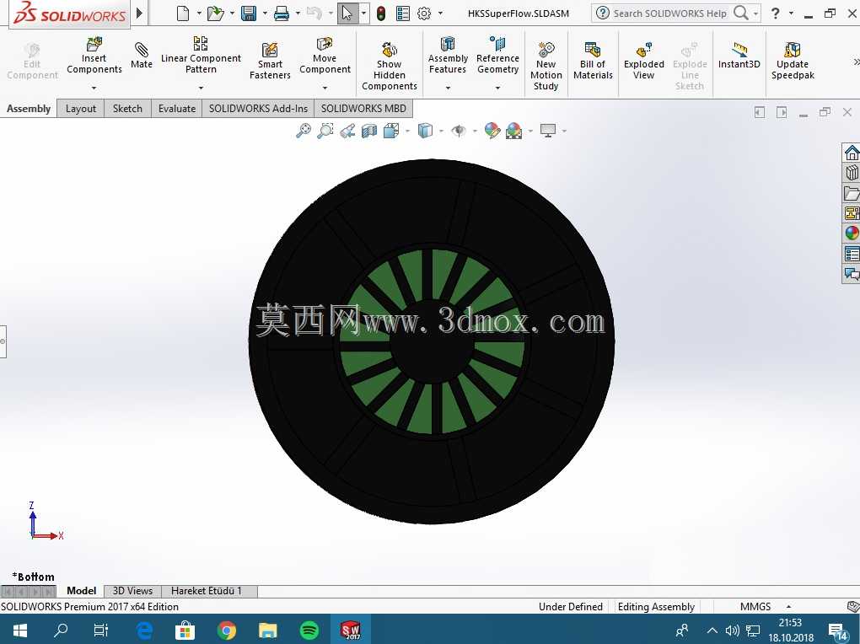Open the SOLIDWORKS Add-Ins tab

258,109
